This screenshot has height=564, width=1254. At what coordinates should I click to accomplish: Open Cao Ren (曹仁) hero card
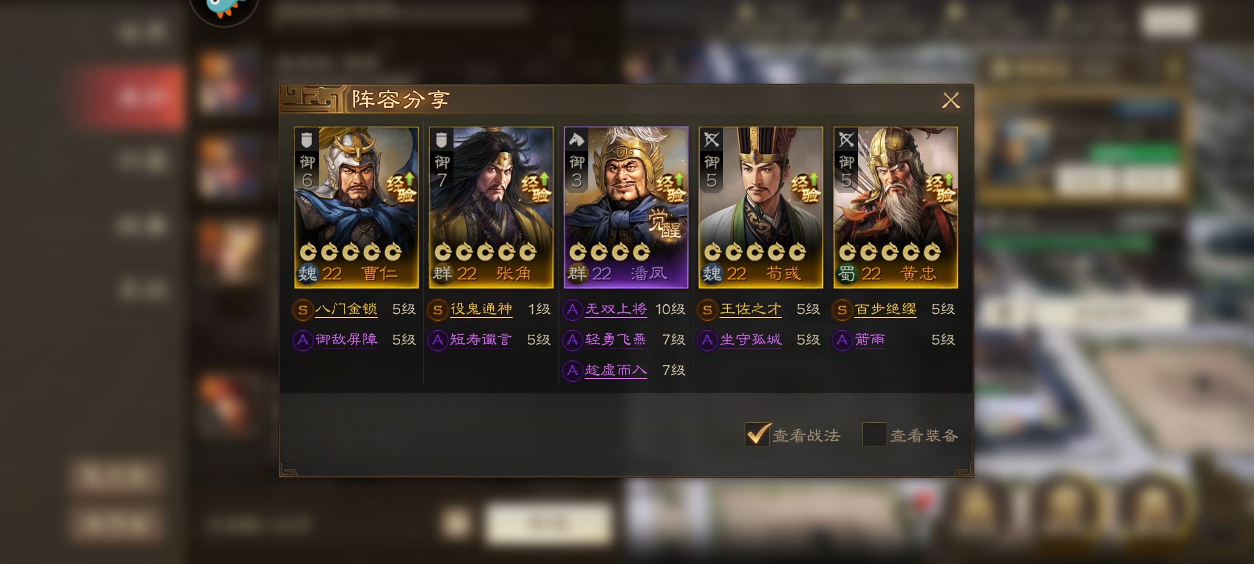click(x=356, y=207)
